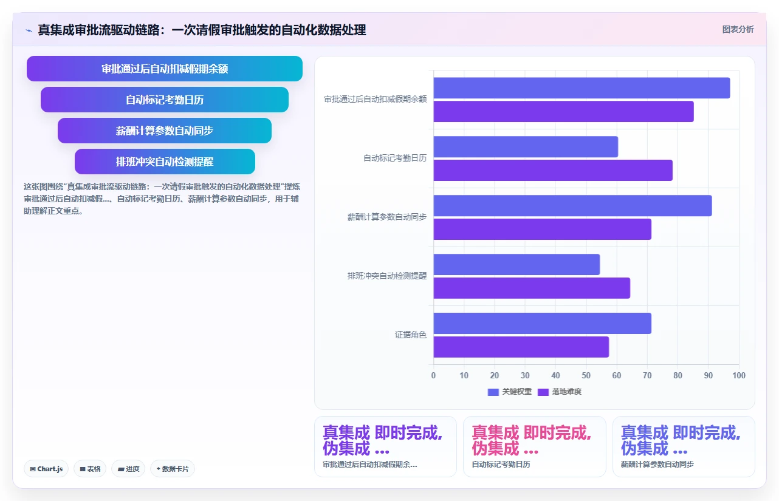Click the 关键权重 bar for 证据角色
The width and height of the screenshot is (779, 501).
pos(542,324)
